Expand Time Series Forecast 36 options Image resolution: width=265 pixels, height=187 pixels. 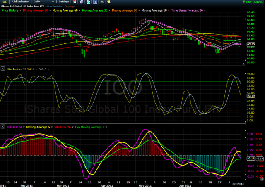205,10
